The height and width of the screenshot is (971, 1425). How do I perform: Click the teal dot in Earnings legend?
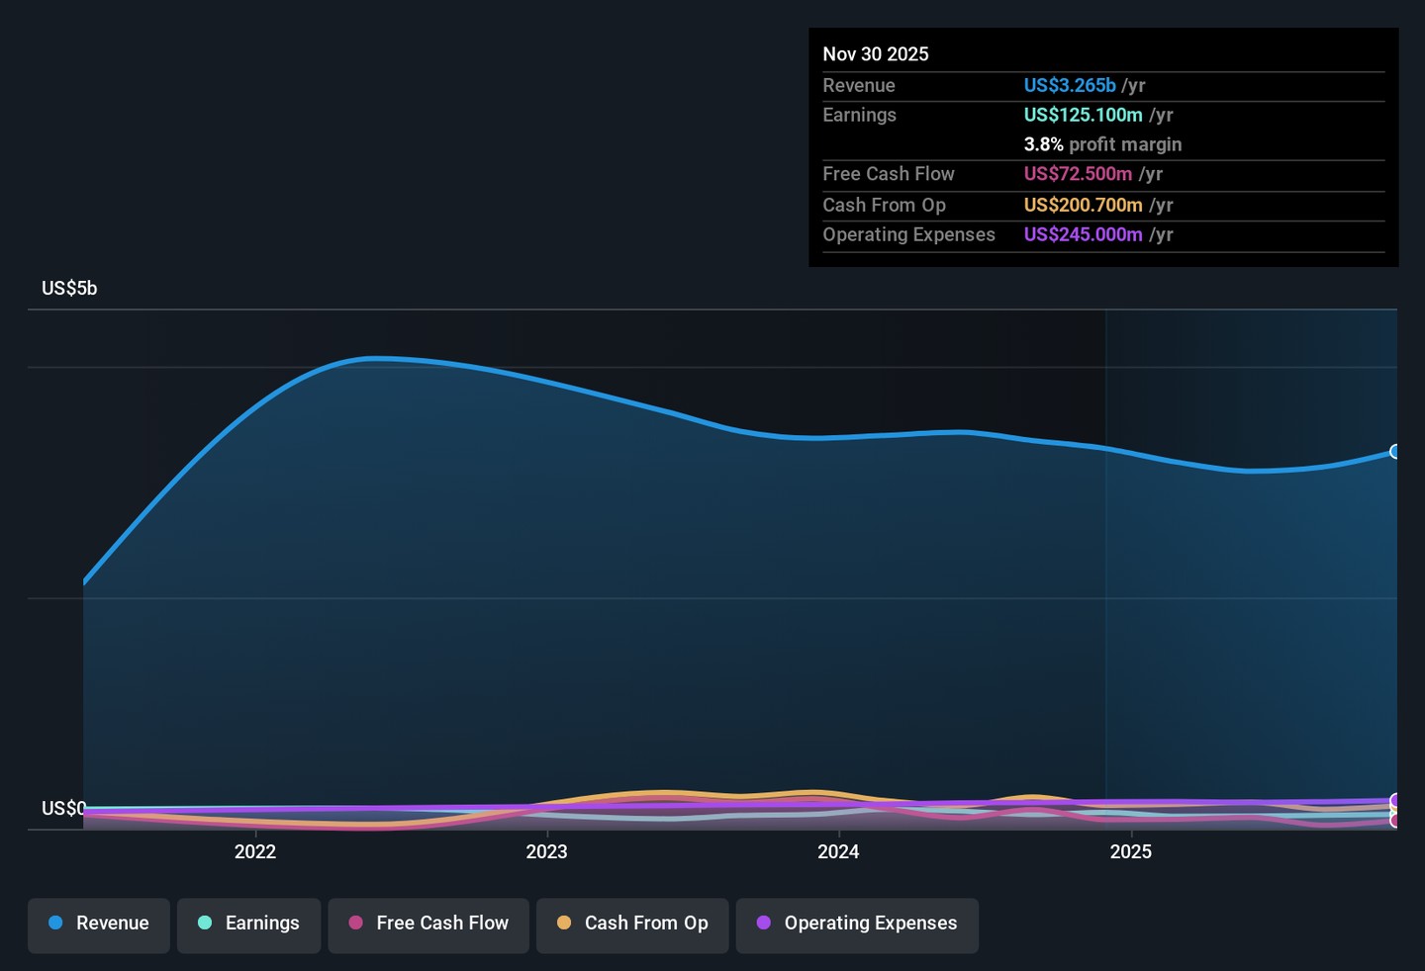[x=205, y=923]
